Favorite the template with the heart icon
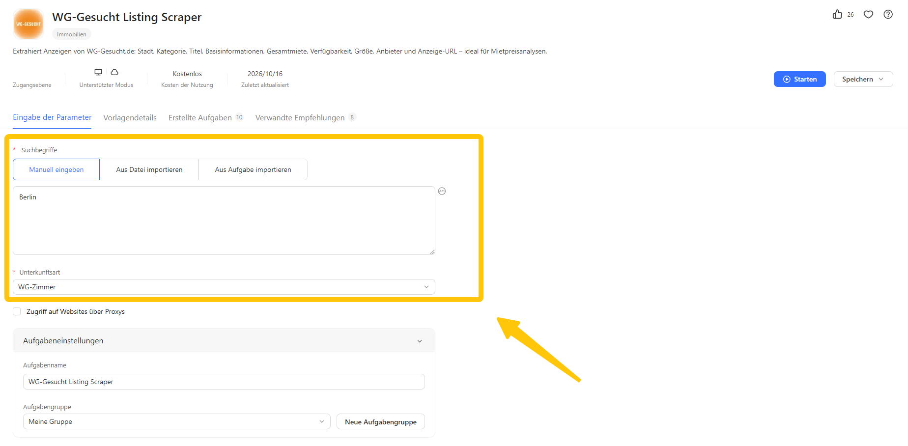This screenshot has height=446, width=908. pos(868,14)
